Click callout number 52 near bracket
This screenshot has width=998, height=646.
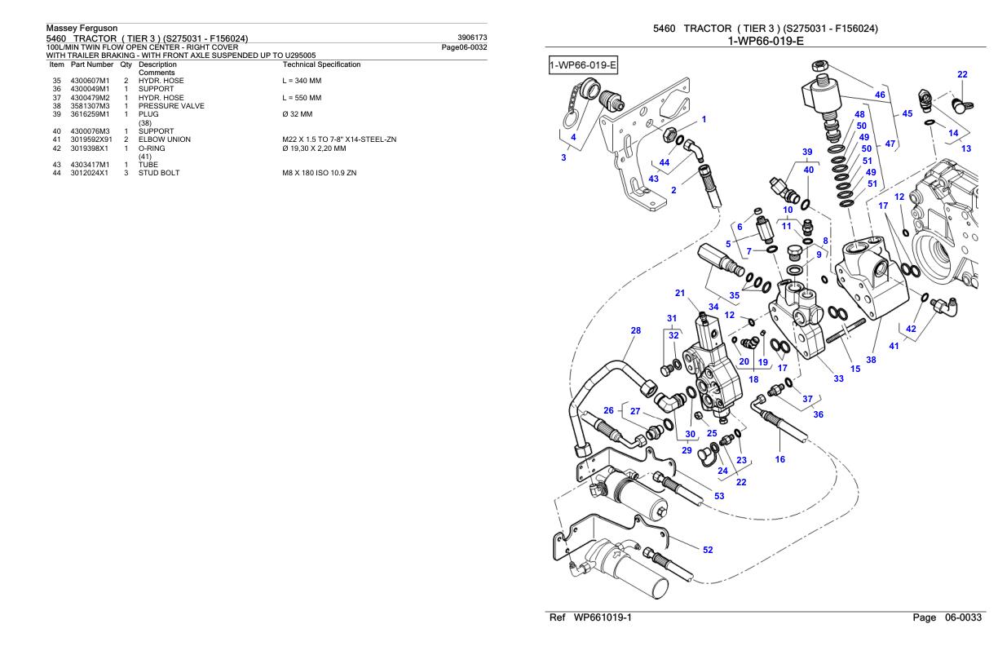pos(708,549)
